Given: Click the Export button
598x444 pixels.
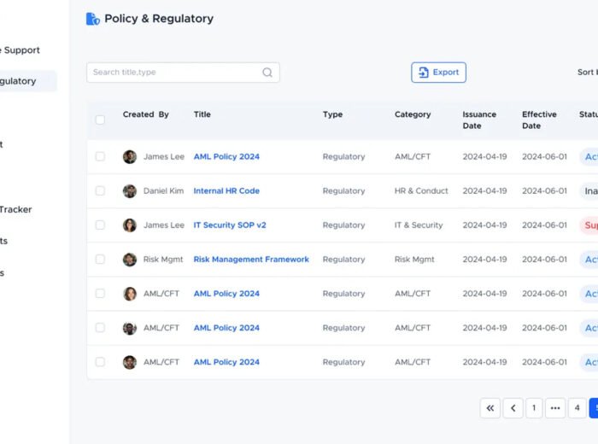Looking at the screenshot, I should (438, 73).
